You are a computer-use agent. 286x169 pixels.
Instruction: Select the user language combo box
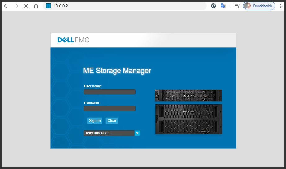click(x=109, y=133)
